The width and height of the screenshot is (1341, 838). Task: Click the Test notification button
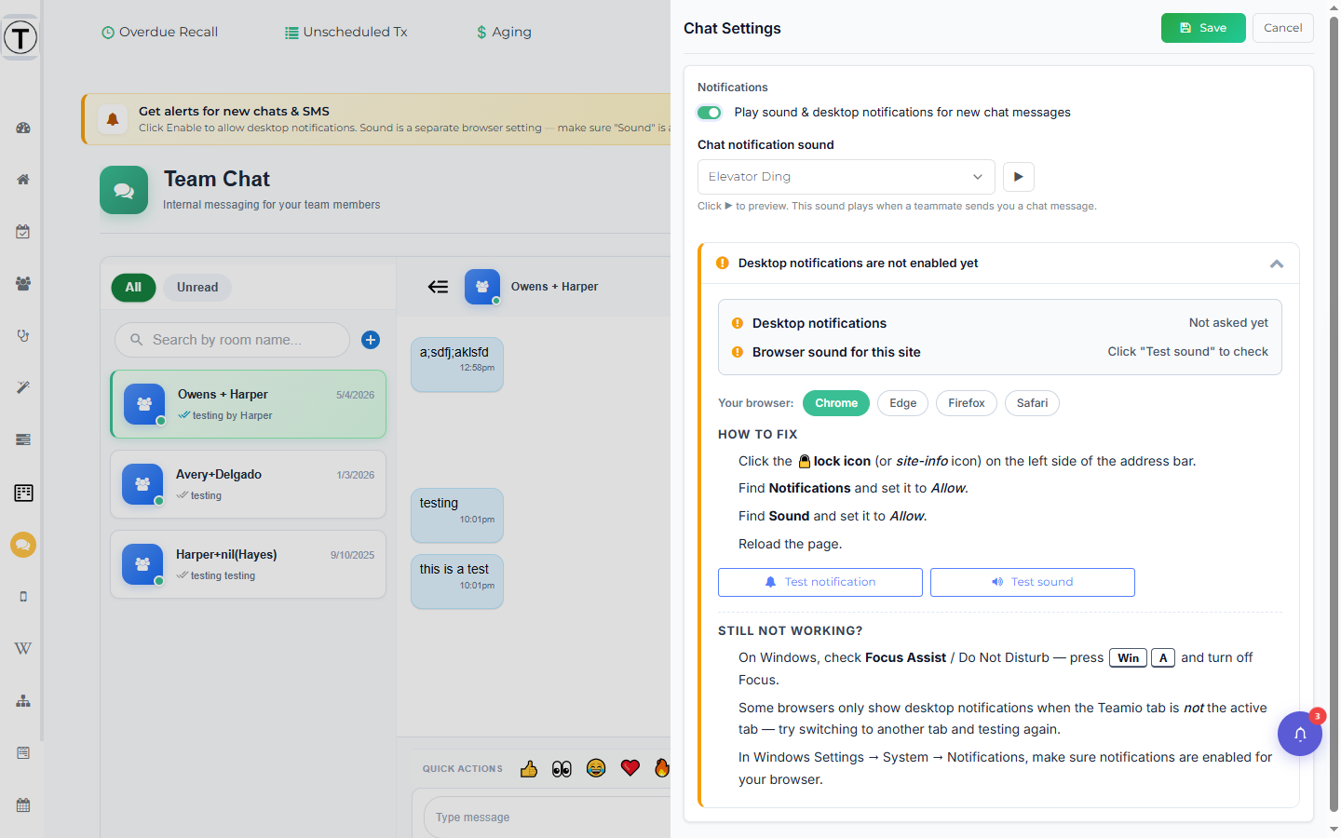[820, 582]
